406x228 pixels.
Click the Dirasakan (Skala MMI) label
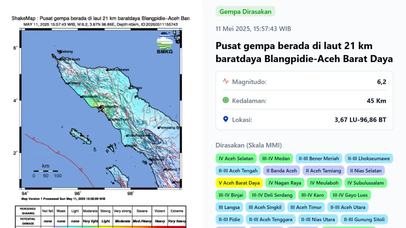(x=249, y=145)
